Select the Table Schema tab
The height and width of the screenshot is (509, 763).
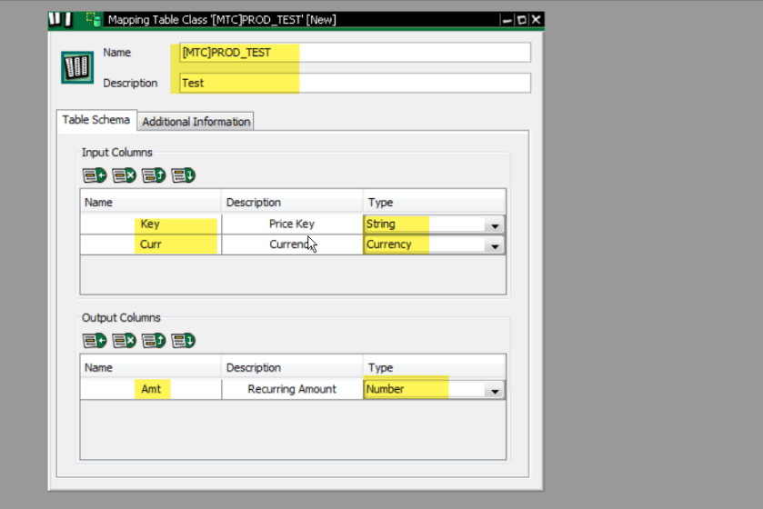[96, 120]
